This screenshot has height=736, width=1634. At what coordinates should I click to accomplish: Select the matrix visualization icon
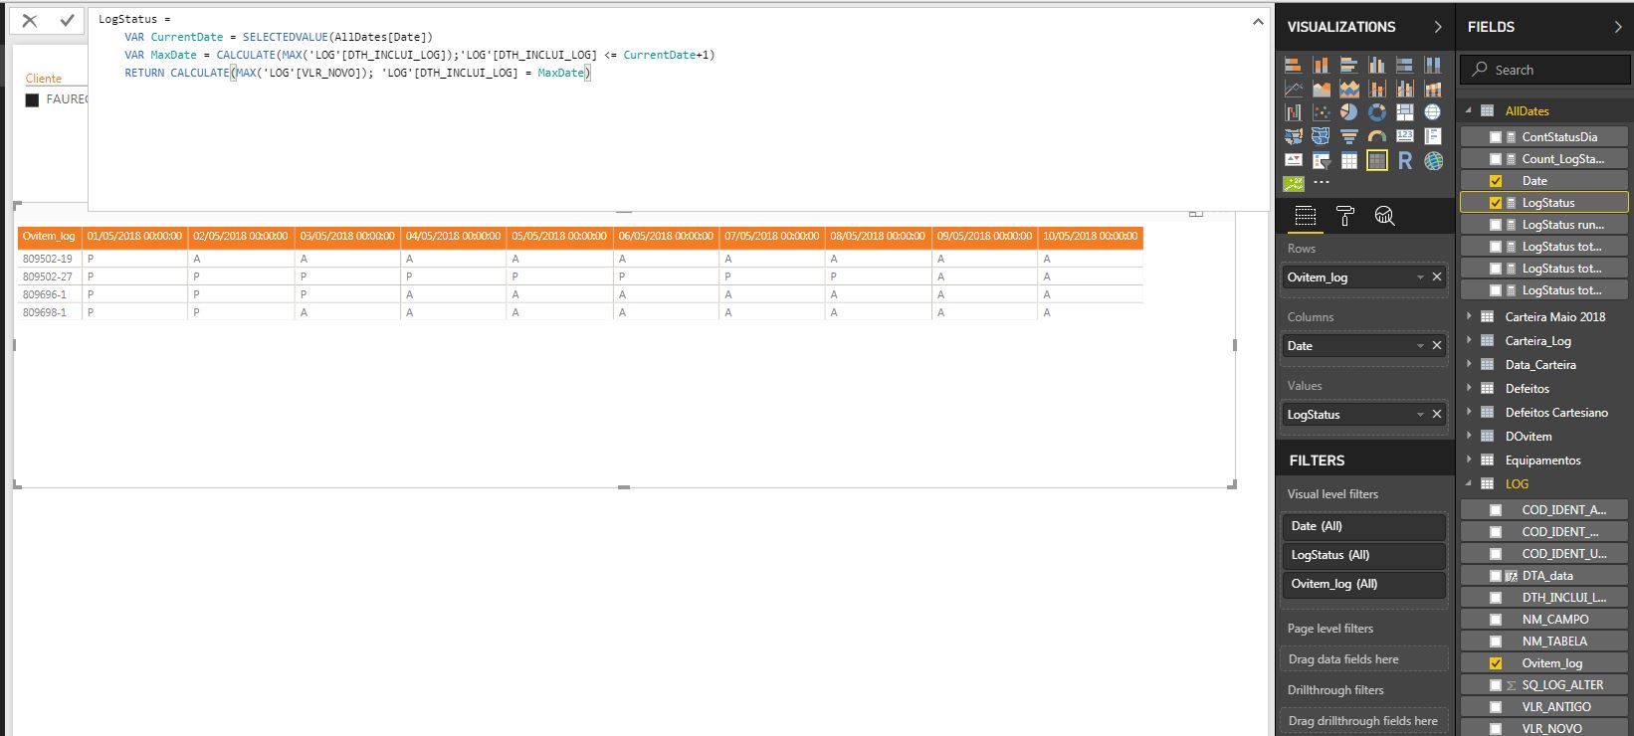pyautogui.click(x=1377, y=160)
